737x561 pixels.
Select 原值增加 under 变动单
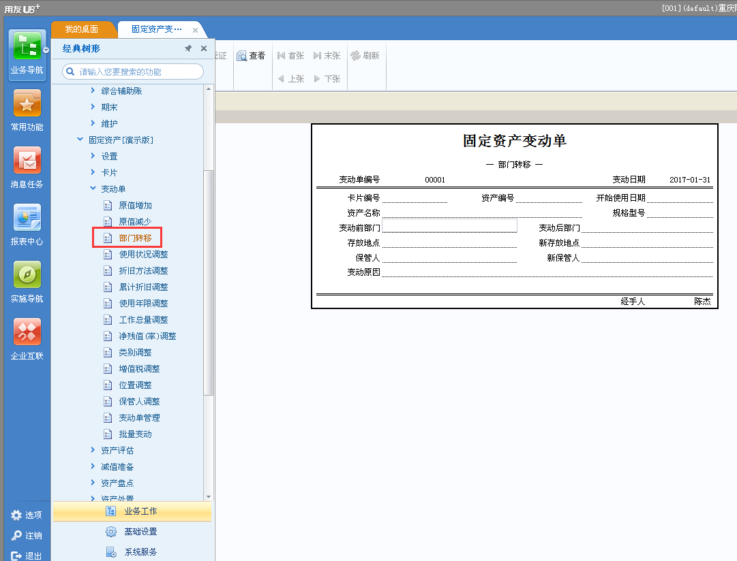pos(136,205)
